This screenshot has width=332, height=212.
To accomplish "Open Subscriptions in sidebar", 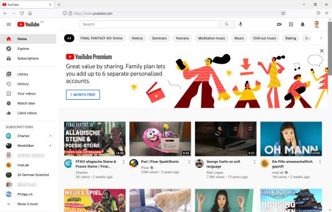I will coord(28,58).
